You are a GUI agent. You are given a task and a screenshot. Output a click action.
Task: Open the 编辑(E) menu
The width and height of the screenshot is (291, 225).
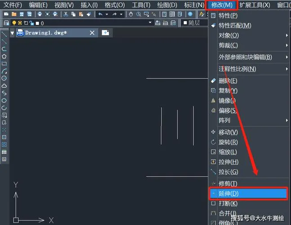(x=38, y=5)
